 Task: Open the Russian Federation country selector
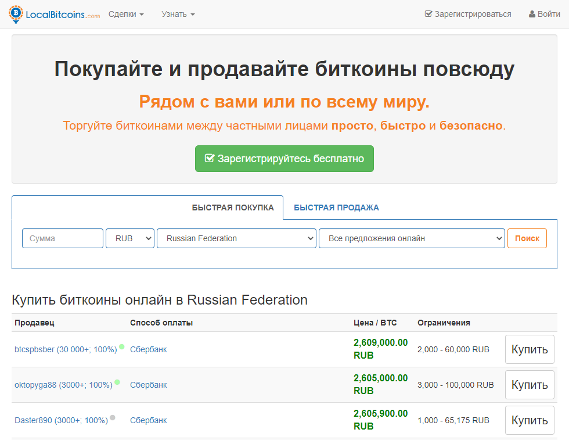pyautogui.click(x=236, y=238)
